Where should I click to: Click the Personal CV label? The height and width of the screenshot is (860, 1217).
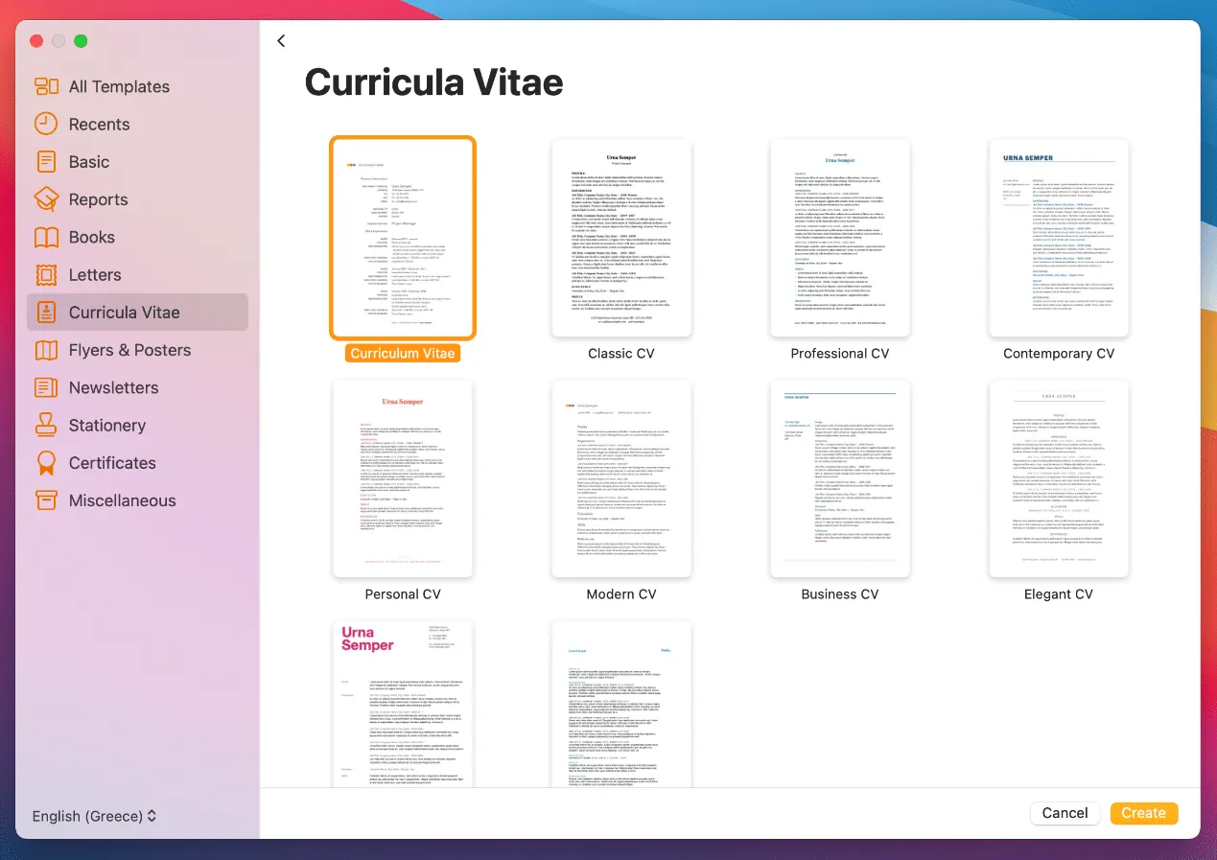click(x=403, y=593)
